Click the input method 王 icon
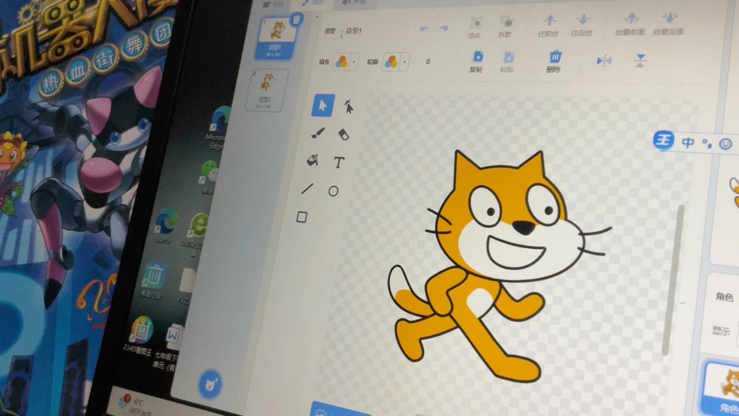 [664, 140]
